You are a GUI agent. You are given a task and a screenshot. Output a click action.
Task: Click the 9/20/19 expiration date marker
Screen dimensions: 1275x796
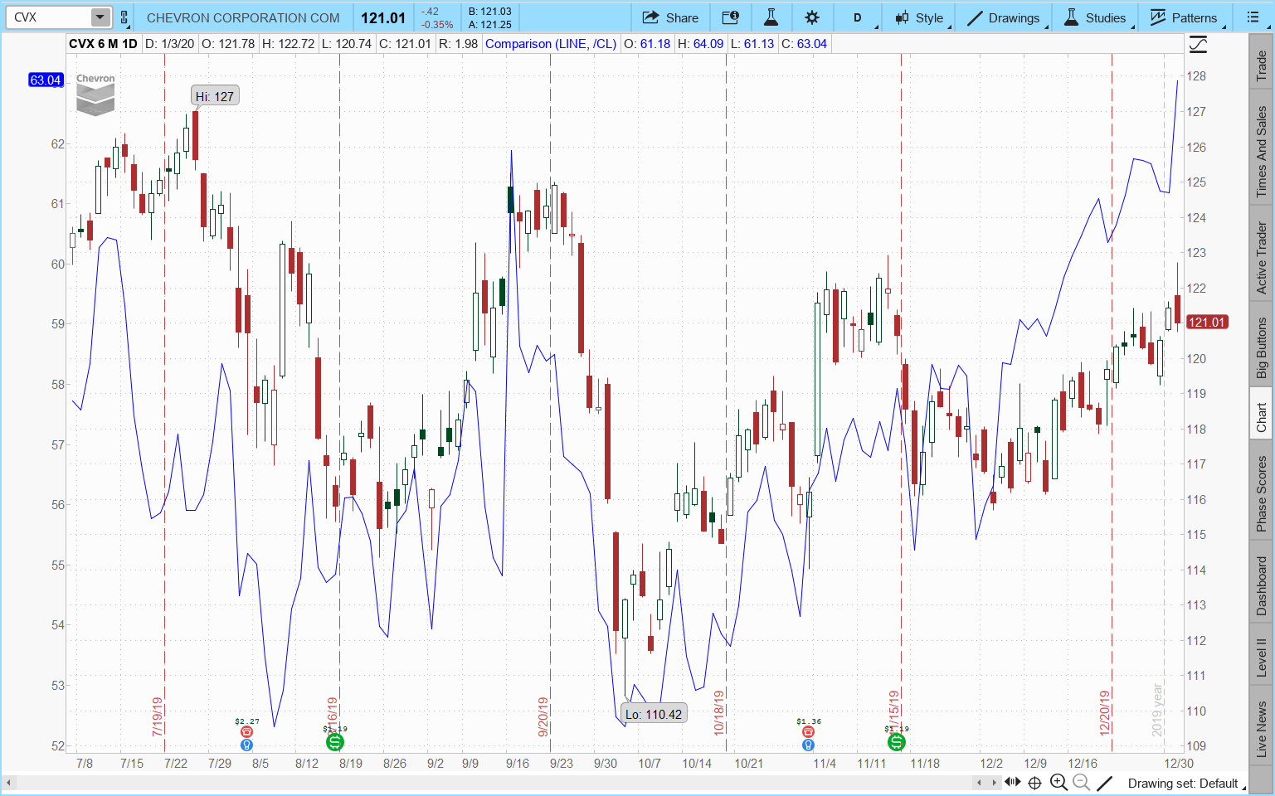click(543, 716)
